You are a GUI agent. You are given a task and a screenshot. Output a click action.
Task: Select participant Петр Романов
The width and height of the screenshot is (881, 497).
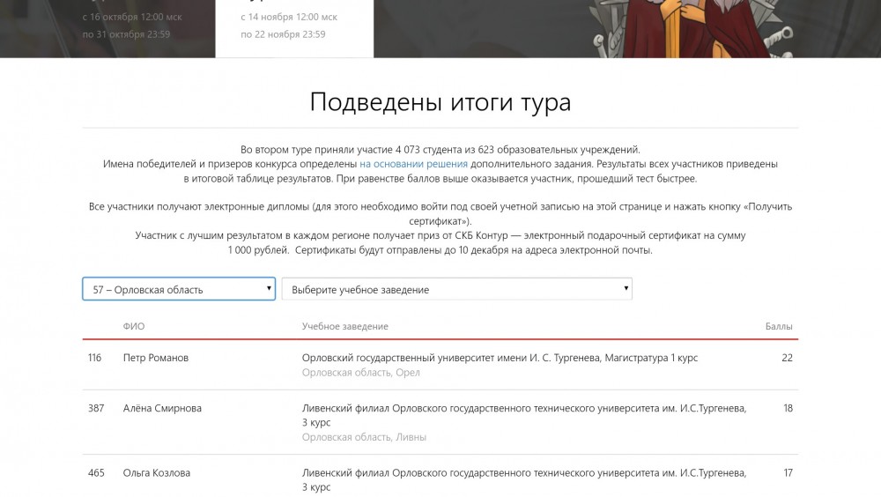[x=156, y=358]
